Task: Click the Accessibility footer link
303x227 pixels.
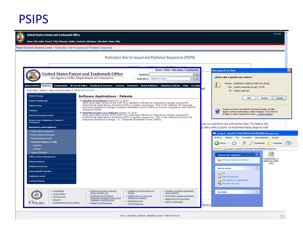Action: (x=59, y=191)
